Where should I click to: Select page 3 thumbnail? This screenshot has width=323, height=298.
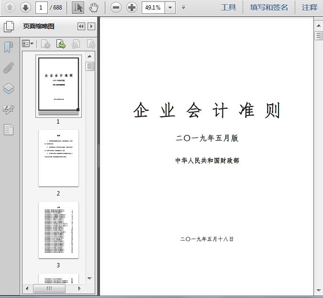click(x=58, y=230)
